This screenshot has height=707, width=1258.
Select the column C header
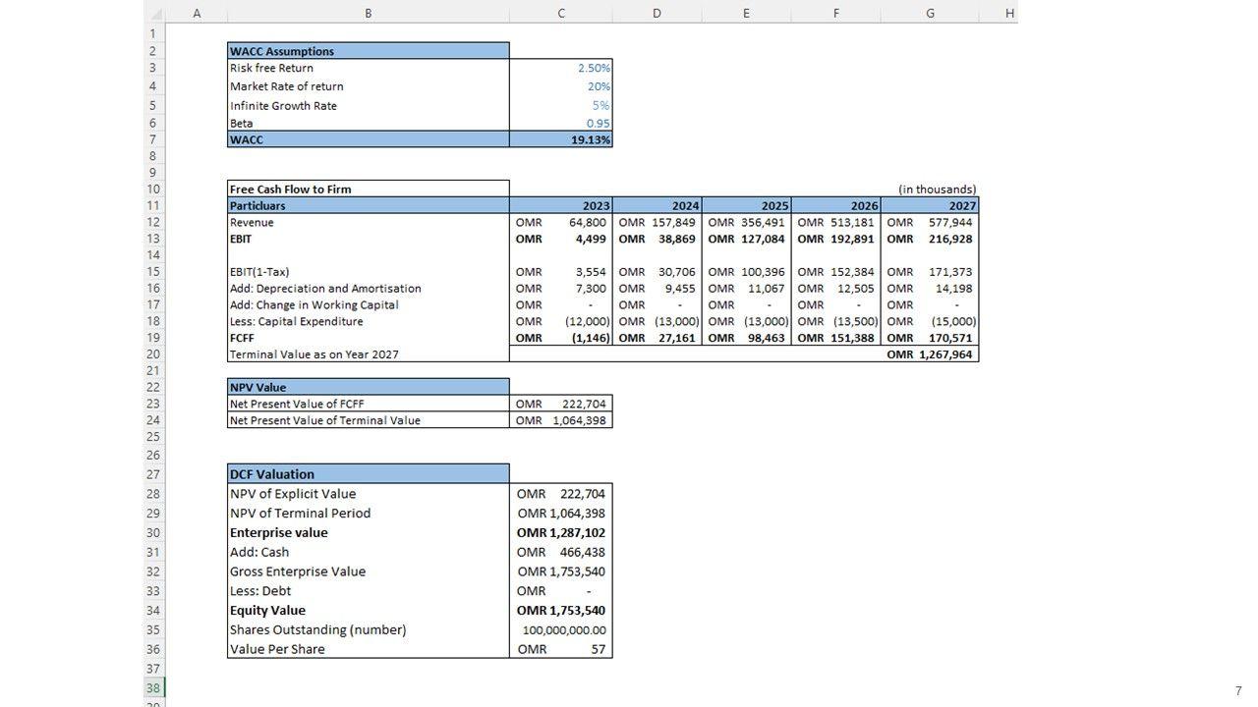[x=560, y=13]
